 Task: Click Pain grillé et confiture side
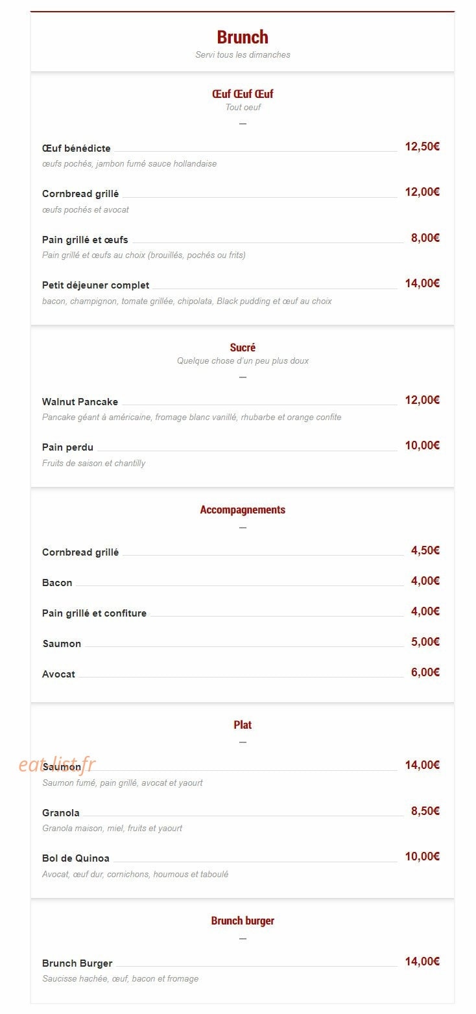pos(94,613)
